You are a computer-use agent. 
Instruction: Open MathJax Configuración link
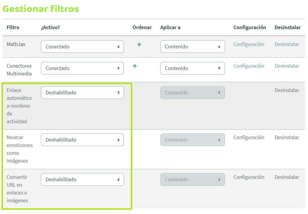point(249,44)
